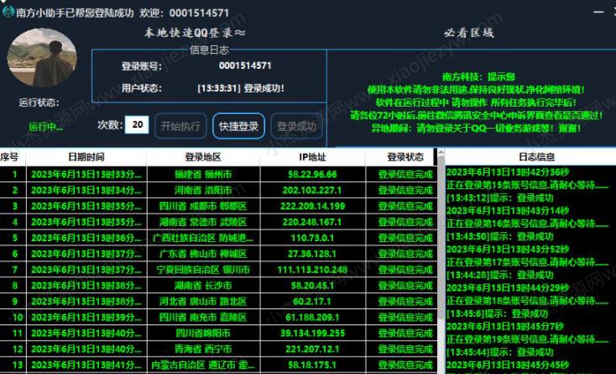Click log line 正在登录第17条账号信息

[x=527, y=262]
